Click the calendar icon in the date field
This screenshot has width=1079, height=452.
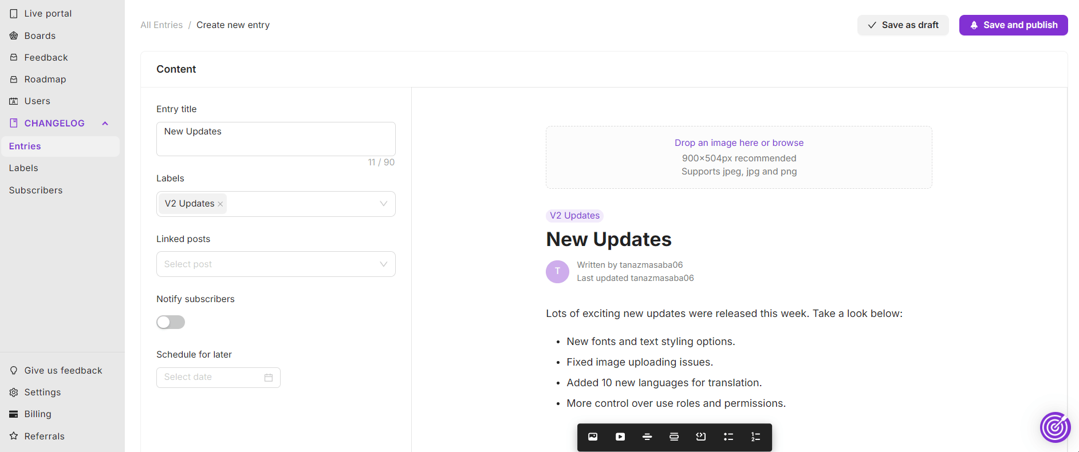pyautogui.click(x=269, y=378)
